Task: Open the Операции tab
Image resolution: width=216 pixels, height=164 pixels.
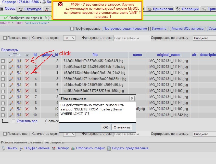Action: [187, 9]
